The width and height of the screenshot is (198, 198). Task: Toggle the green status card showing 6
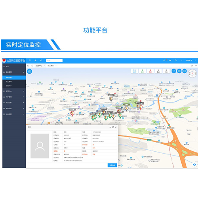[x=142, y=71]
